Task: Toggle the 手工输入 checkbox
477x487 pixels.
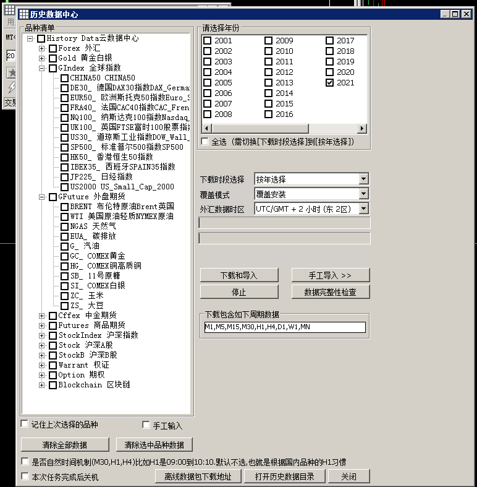Action: [146, 425]
